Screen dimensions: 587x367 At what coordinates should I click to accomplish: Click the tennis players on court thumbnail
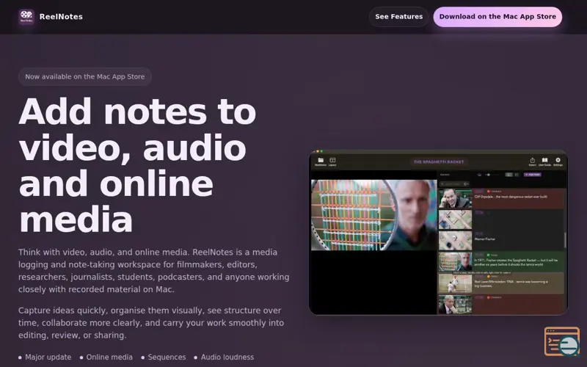click(x=455, y=283)
